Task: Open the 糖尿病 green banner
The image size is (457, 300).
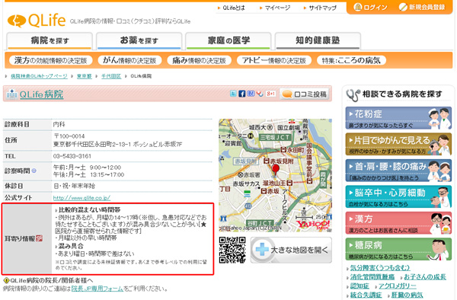Action: pos(398,249)
